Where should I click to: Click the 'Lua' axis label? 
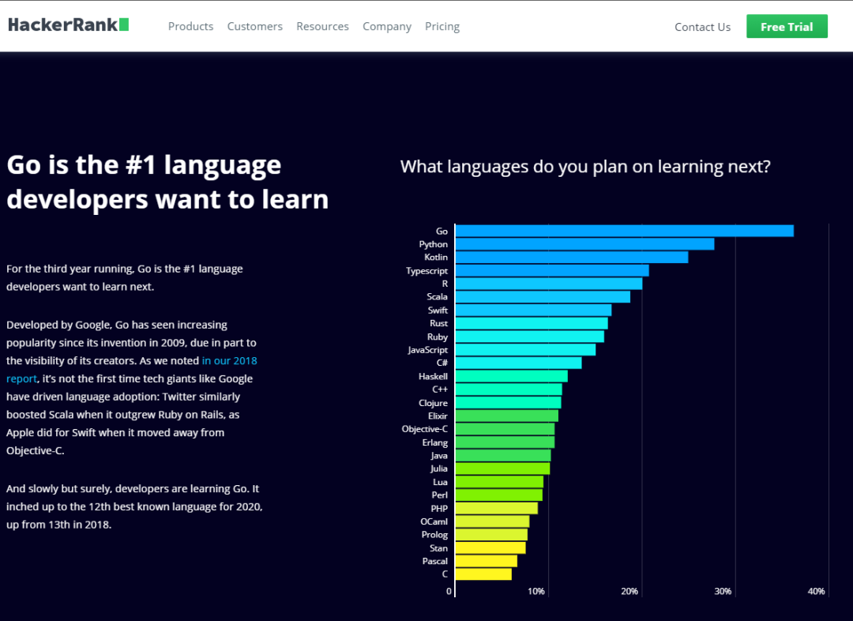[440, 482]
